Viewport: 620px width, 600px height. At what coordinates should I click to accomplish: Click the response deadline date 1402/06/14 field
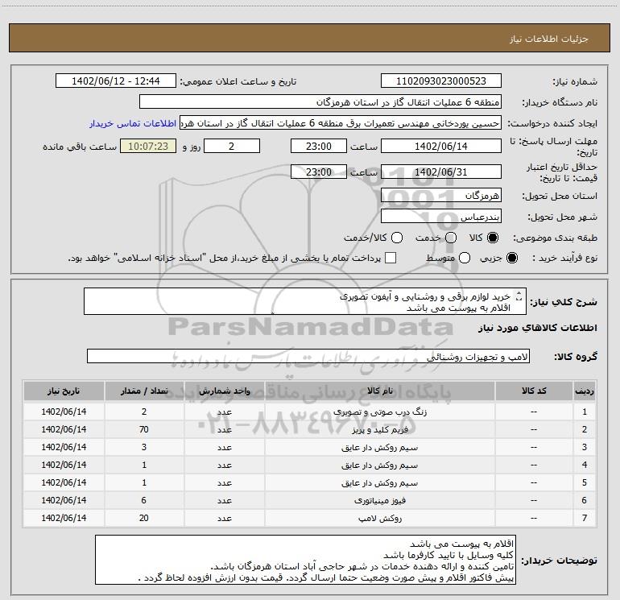pos(441,146)
